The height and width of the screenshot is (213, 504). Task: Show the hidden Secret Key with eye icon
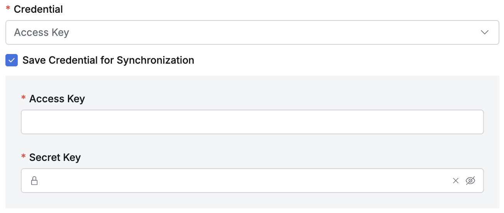tap(470, 181)
